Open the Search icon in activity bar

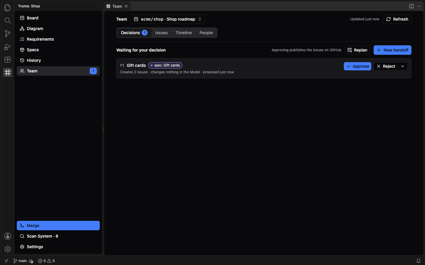pos(8,21)
